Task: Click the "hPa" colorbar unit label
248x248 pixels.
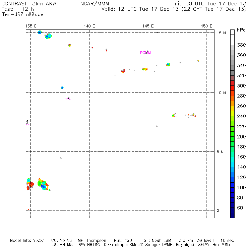Action: coord(241,30)
